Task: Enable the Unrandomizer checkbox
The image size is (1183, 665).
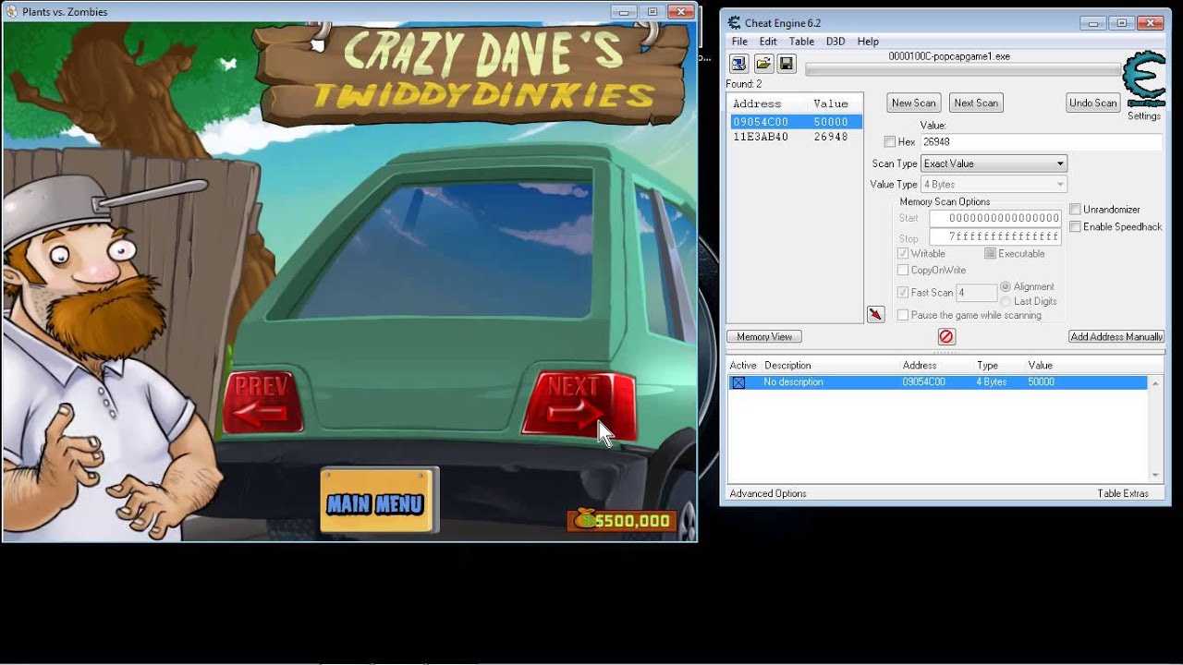Action: [1075, 210]
